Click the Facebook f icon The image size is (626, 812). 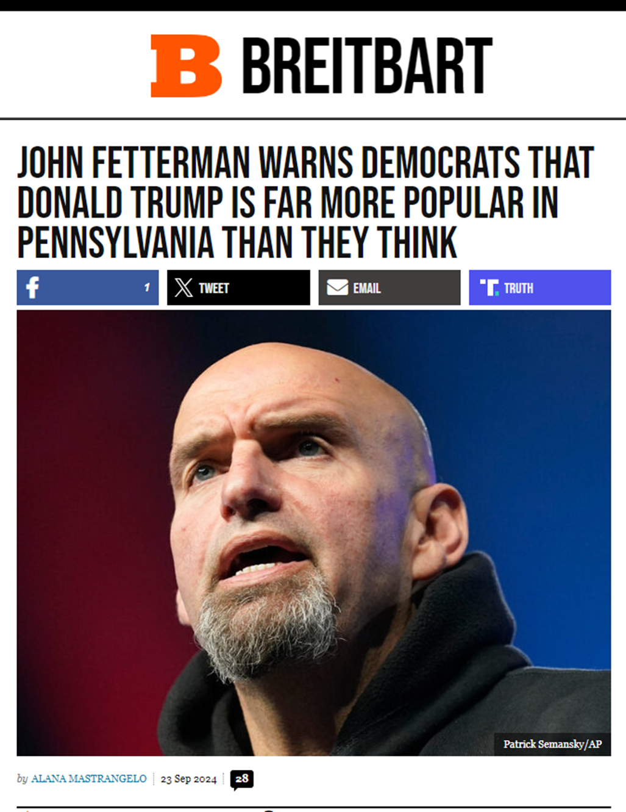(x=32, y=287)
